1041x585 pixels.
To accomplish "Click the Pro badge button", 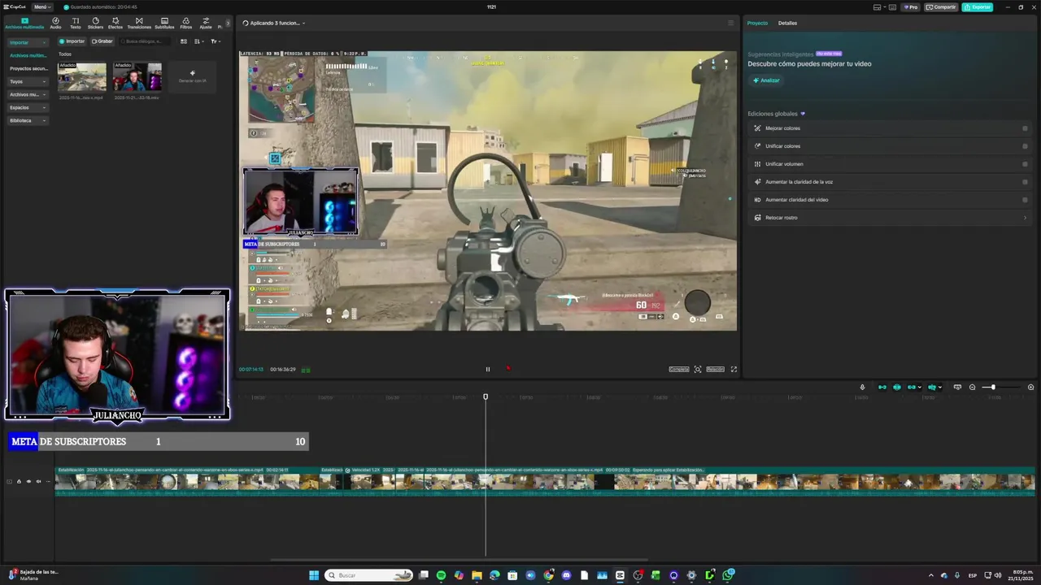I will [x=910, y=6].
